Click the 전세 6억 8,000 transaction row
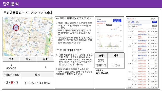 pos(142,71)
